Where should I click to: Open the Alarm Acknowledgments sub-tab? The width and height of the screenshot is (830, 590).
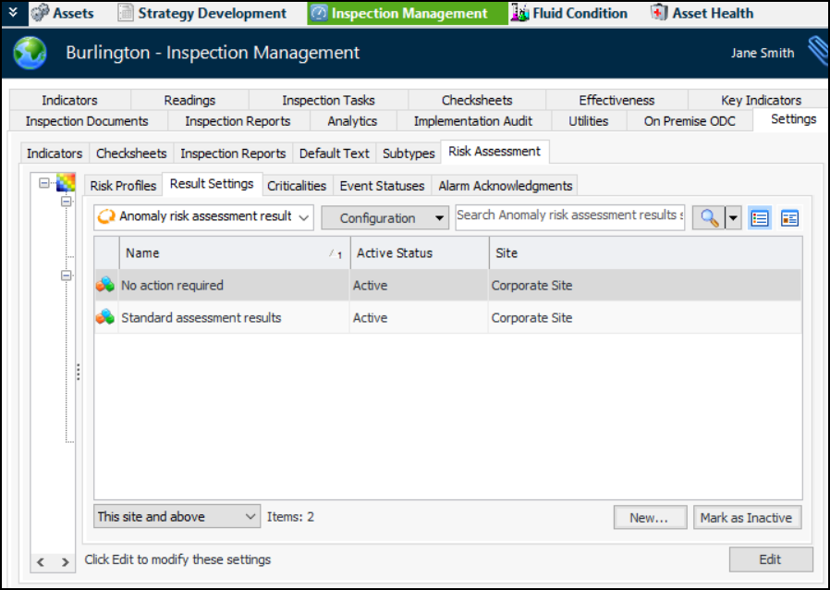pos(505,186)
